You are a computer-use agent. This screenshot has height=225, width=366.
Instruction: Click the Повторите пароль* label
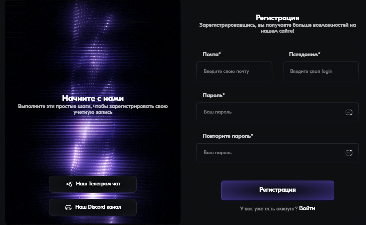[228, 136]
